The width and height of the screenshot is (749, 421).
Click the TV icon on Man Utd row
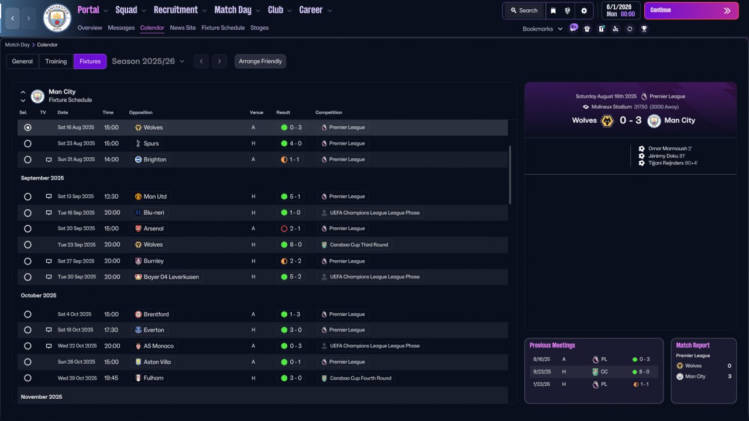49,196
